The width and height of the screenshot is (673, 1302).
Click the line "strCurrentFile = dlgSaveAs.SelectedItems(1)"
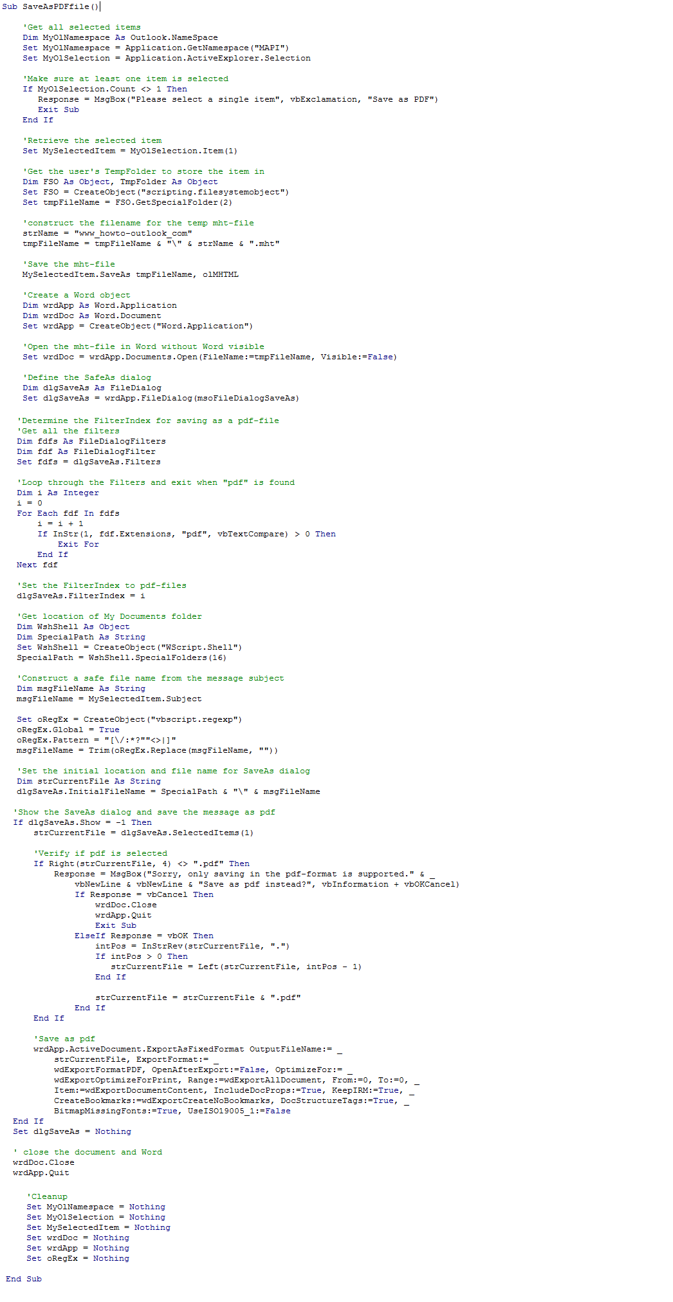click(x=143, y=833)
